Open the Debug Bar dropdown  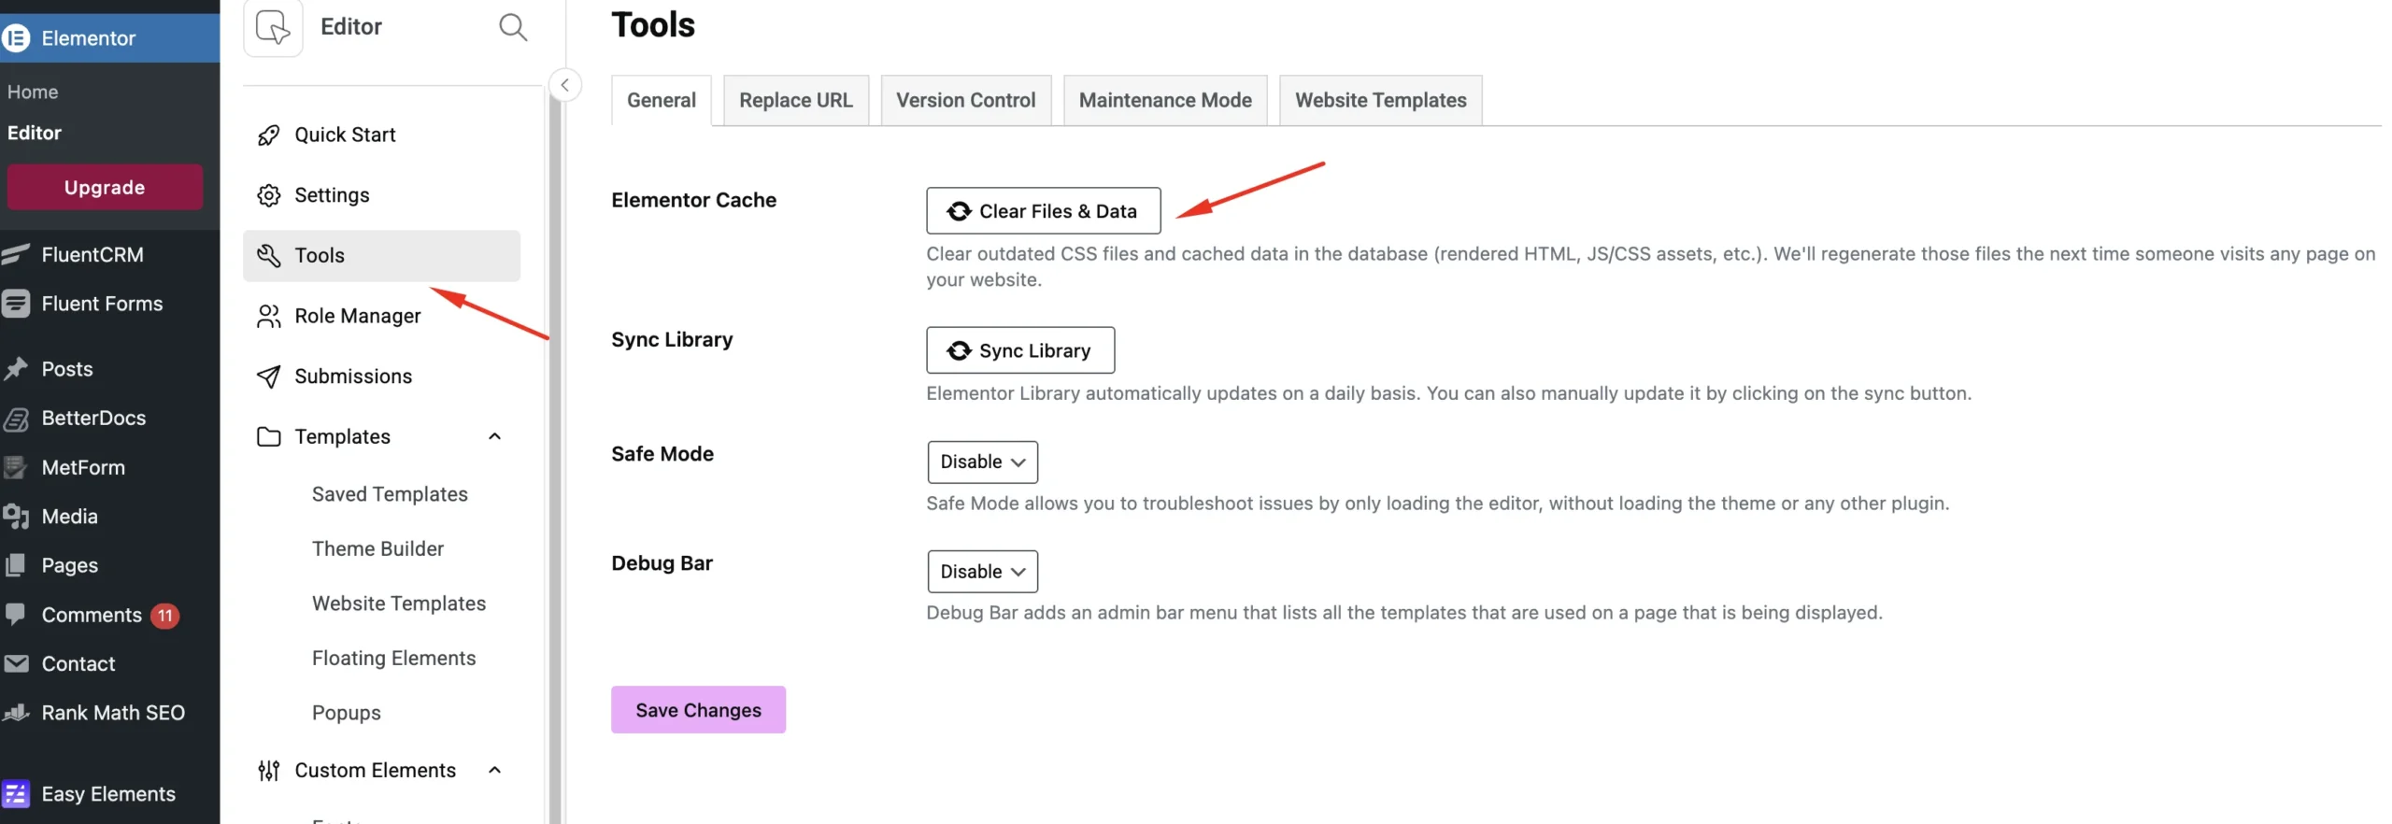(981, 572)
